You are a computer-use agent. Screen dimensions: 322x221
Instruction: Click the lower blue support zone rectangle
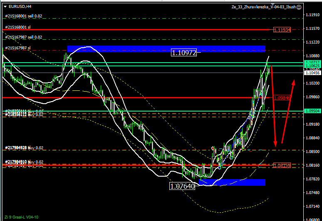tap(232, 182)
